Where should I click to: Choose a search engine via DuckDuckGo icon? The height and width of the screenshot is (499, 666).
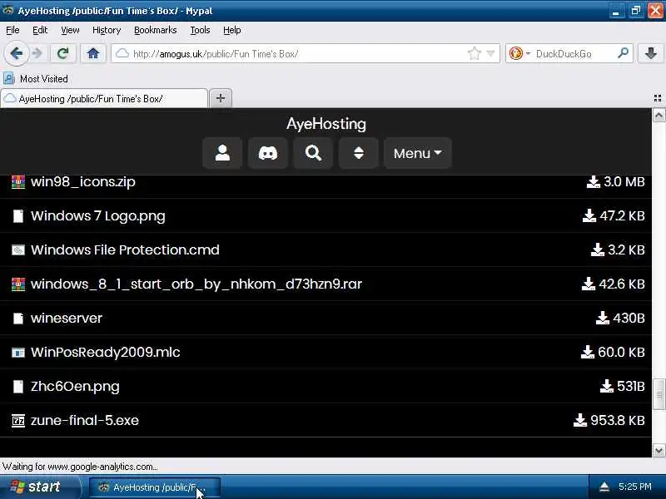coord(515,53)
